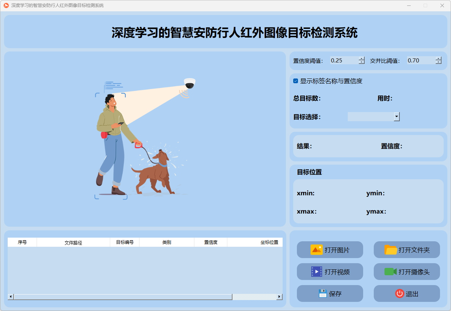Click the main title 深度学习的智慧安防行人红外图像目标检测系统
451x311 pixels.
pos(235,32)
